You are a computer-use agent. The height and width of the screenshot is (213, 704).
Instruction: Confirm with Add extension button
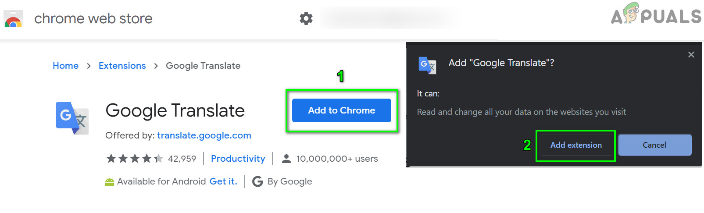pyautogui.click(x=575, y=145)
